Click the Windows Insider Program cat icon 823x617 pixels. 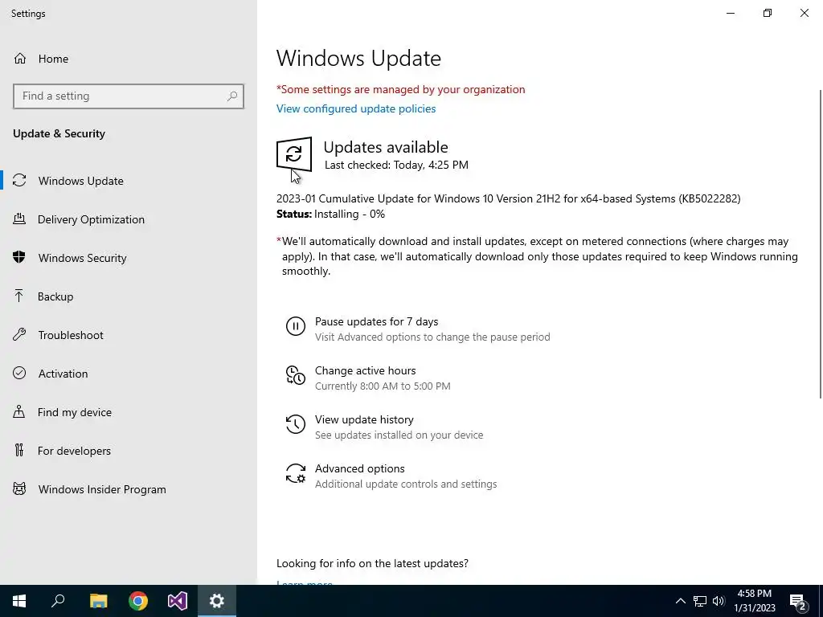coord(19,489)
